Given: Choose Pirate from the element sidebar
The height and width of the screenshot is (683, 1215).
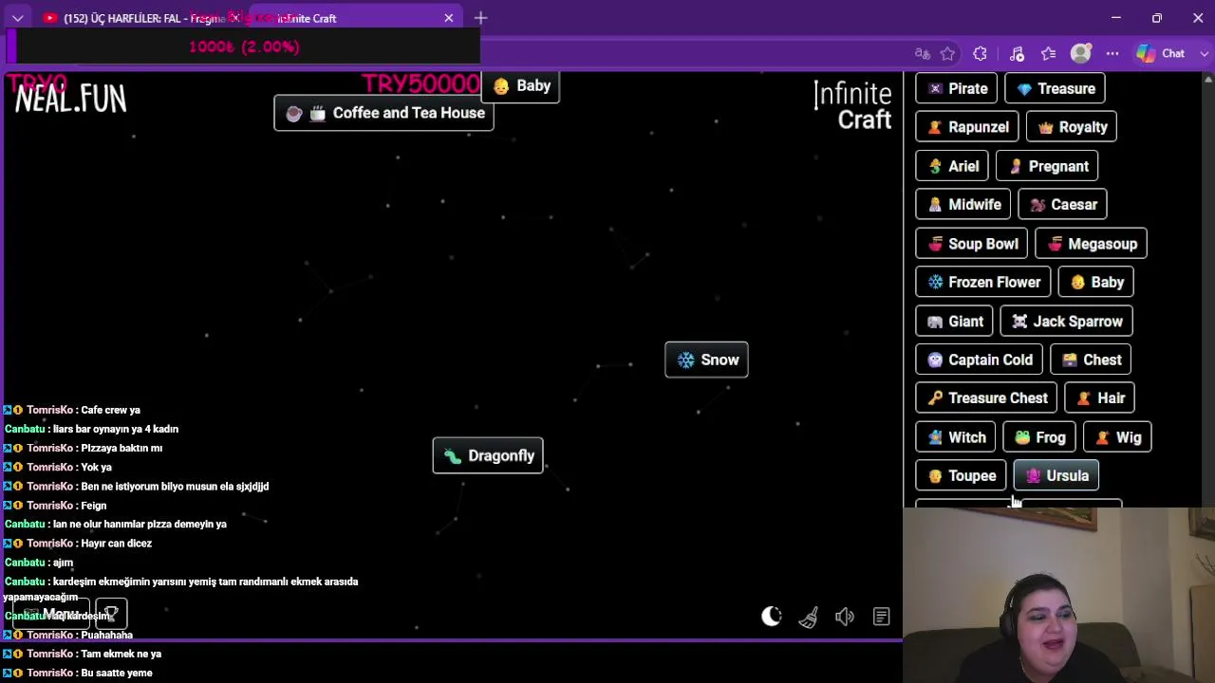Looking at the screenshot, I should (956, 88).
